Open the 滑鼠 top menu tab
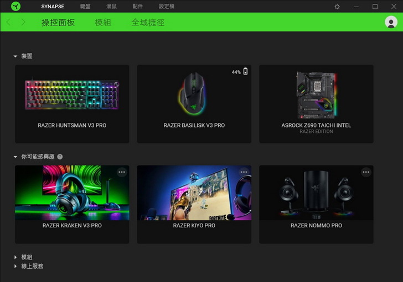The width and height of the screenshot is (403, 282). [x=111, y=6]
